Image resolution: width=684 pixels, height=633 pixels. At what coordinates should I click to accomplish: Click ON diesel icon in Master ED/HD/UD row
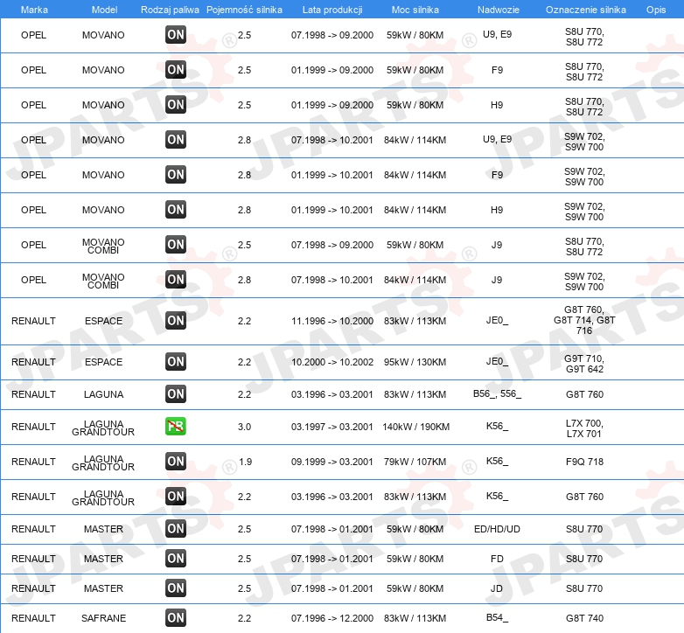(176, 528)
